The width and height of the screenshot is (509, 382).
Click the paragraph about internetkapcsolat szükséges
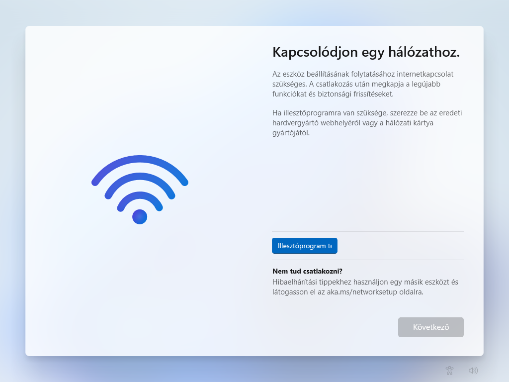point(363,84)
